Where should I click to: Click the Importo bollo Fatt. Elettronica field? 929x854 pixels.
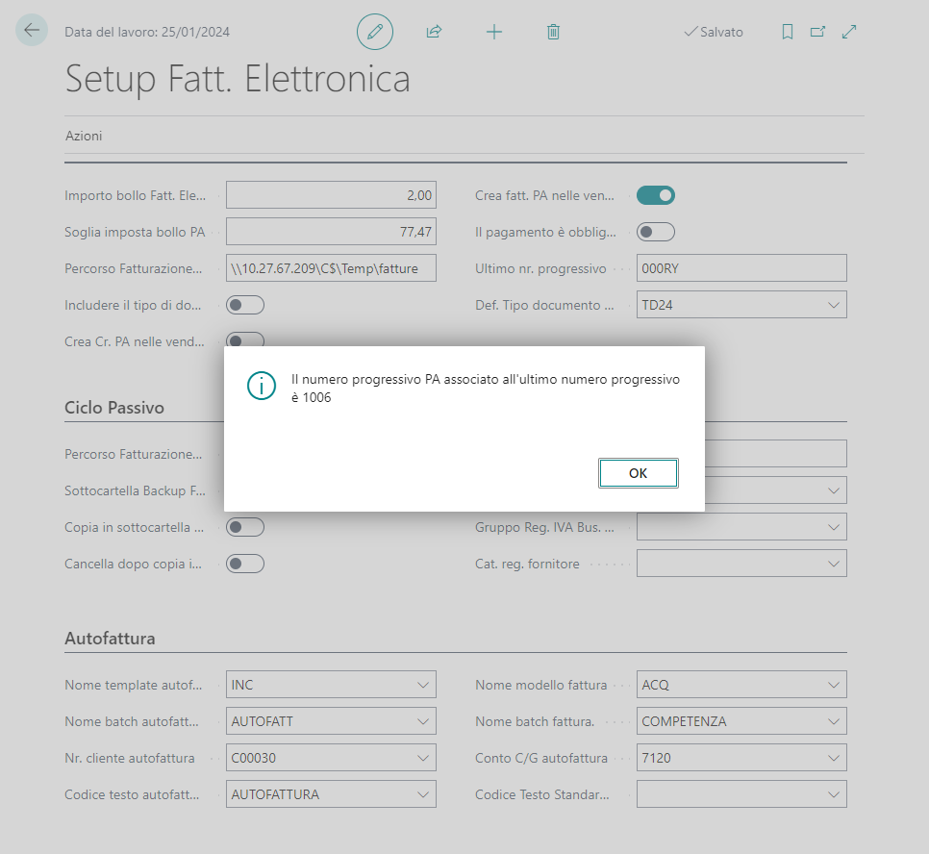(x=331, y=195)
